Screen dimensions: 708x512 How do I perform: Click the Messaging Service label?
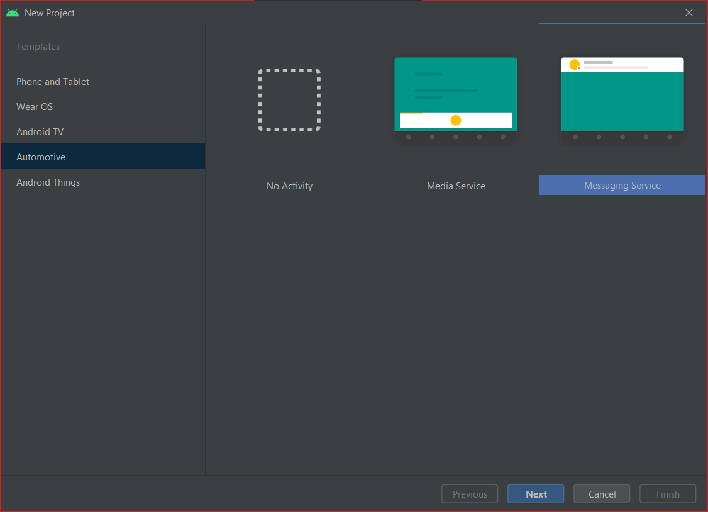(x=622, y=186)
